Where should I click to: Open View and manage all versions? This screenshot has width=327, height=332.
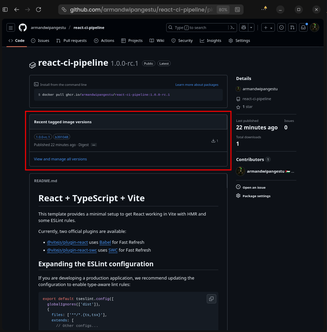click(60, 159)
